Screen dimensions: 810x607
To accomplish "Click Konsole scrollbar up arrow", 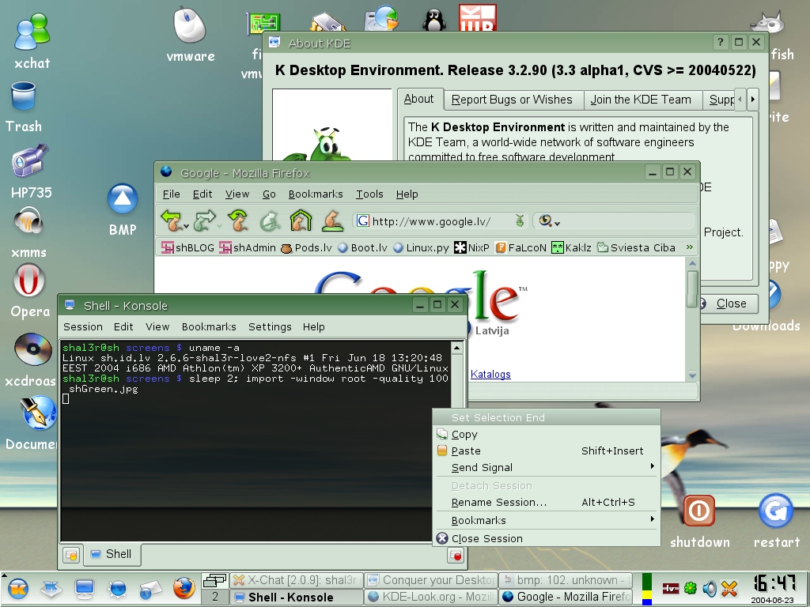I will click(456, 349).
